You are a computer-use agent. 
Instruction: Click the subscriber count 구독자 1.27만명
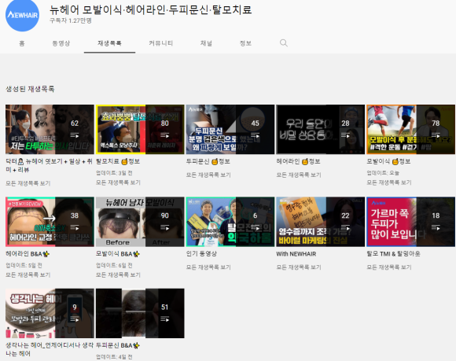(x=71, y=20)
